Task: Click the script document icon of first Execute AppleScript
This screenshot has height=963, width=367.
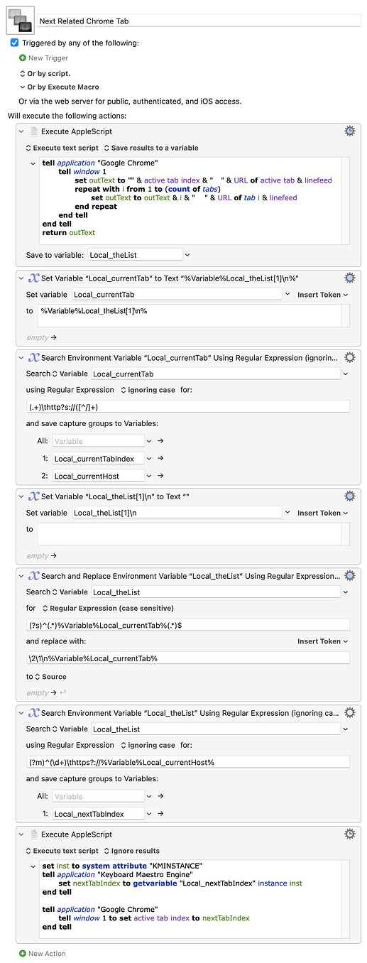Action: (x=33, y=131)
